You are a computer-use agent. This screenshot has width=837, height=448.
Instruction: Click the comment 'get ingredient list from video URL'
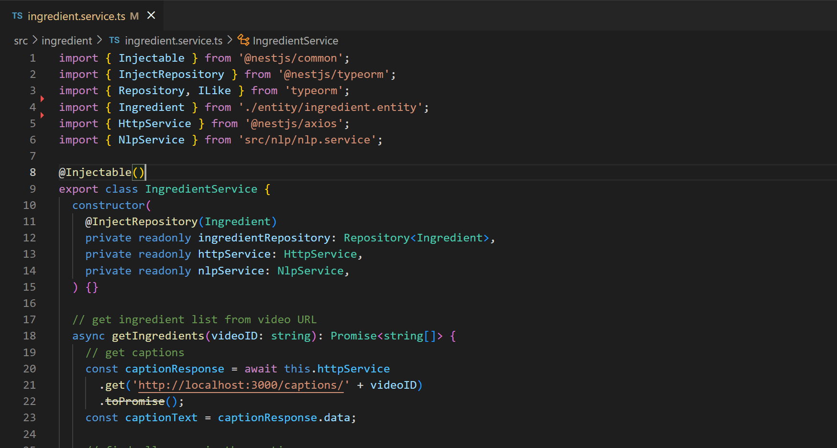click(x=194, y=319)
